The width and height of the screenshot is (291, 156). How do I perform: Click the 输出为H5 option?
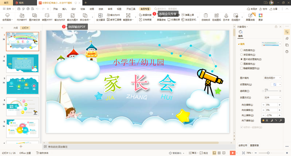point(114,15)
